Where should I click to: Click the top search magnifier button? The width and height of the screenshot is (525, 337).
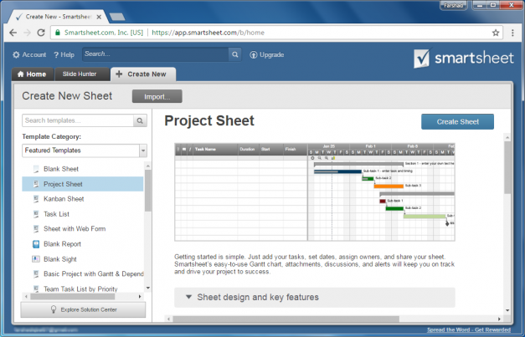(x=235, y=54)
